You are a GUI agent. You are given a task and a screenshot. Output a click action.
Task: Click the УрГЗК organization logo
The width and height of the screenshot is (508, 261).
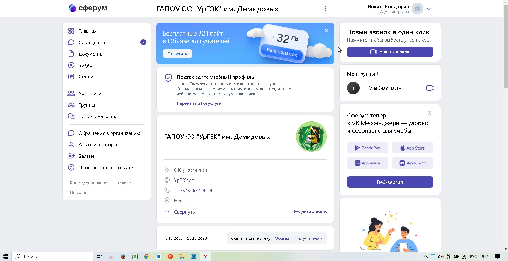click(311, 137)
